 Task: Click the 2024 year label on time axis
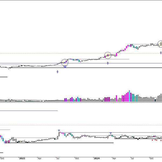coord(97,158)
